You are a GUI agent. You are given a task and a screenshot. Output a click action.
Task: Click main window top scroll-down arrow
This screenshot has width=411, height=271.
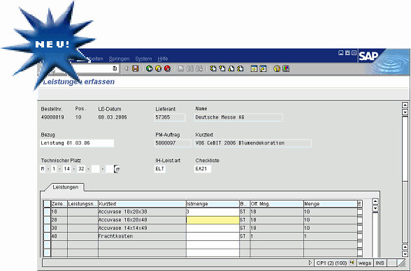pos(405,112)
